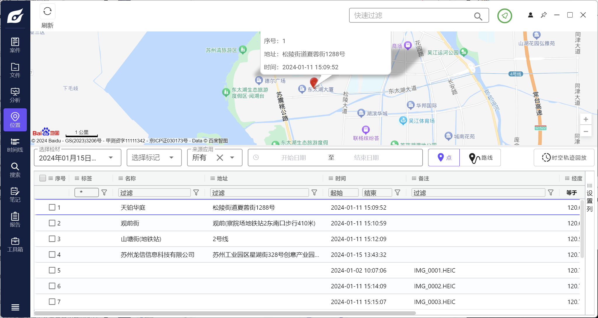The image size is (598, 318).
Task: Select the 位置 (Location) sidebar section
Action: [x=15, y=120]
